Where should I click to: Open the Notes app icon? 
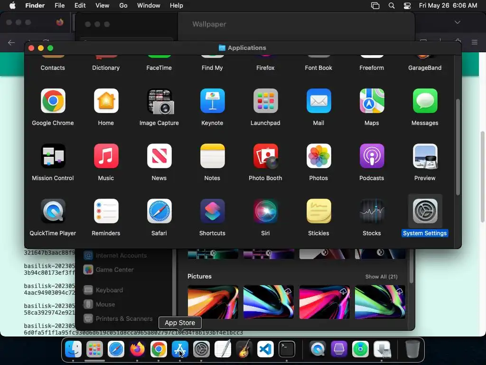(x=212, y=156)
